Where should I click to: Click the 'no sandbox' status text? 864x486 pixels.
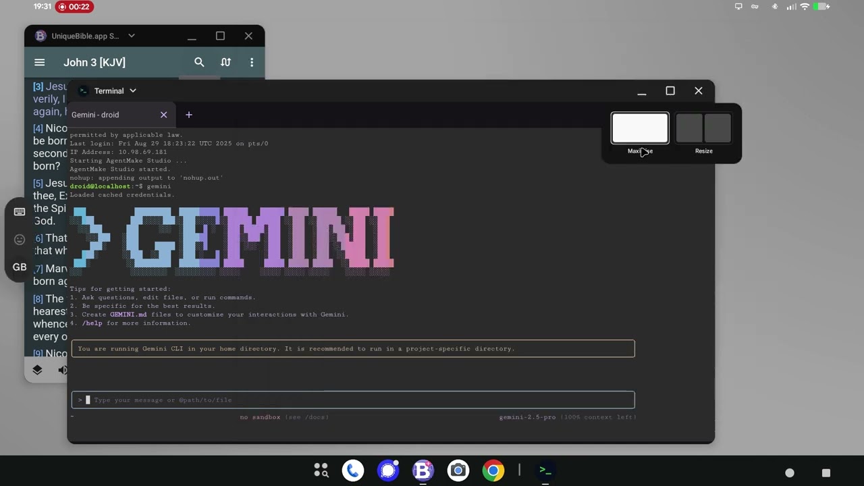click(x=260, y=417)
